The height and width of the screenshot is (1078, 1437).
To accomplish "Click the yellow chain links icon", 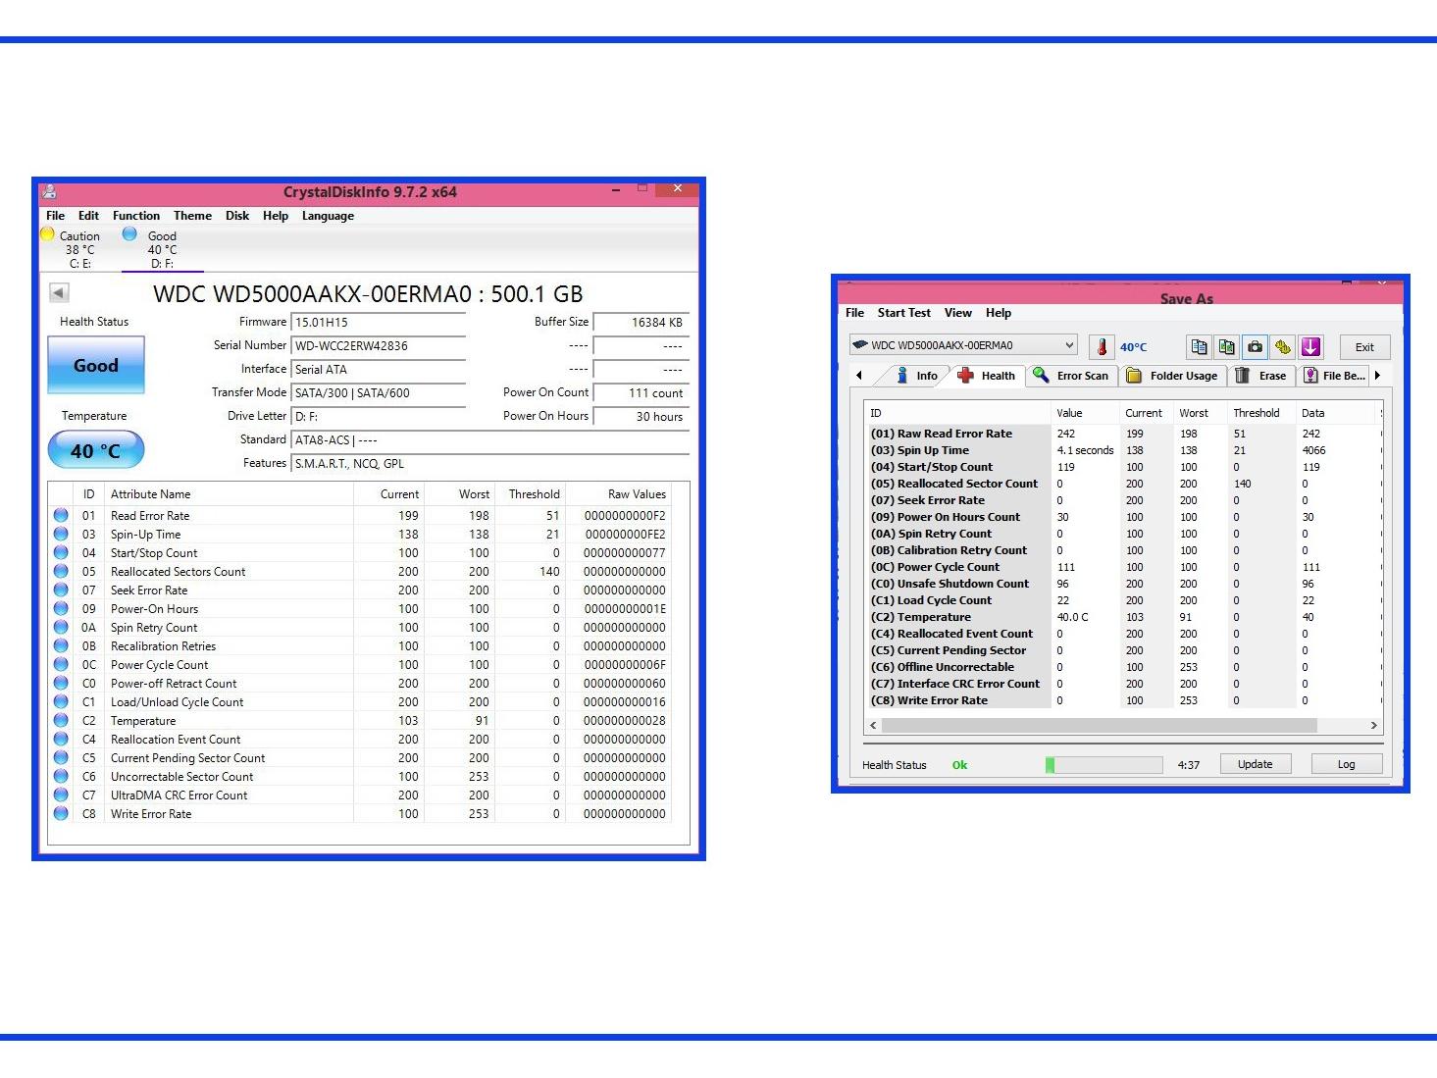I will (x=1282, y=346).
